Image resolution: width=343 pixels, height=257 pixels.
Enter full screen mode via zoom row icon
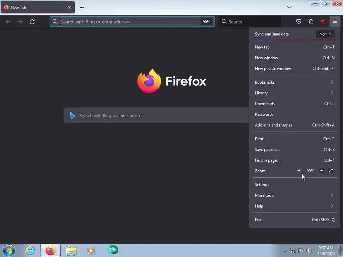tap(331, 171)
